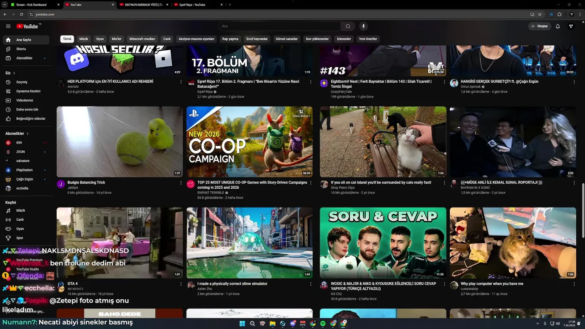The width and height of the screenshot is (585, 329).
Task: Open the Stray Paws Clips channel avatar
Action: (x=324, y=184)
